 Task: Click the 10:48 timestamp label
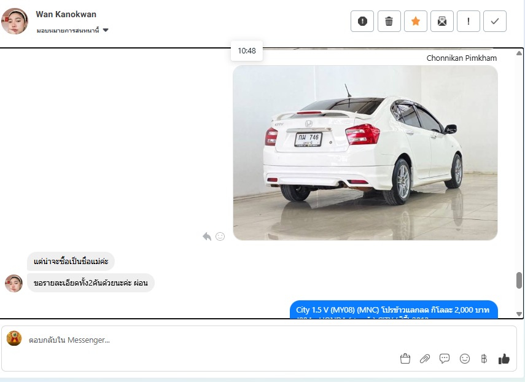point(247,51)
